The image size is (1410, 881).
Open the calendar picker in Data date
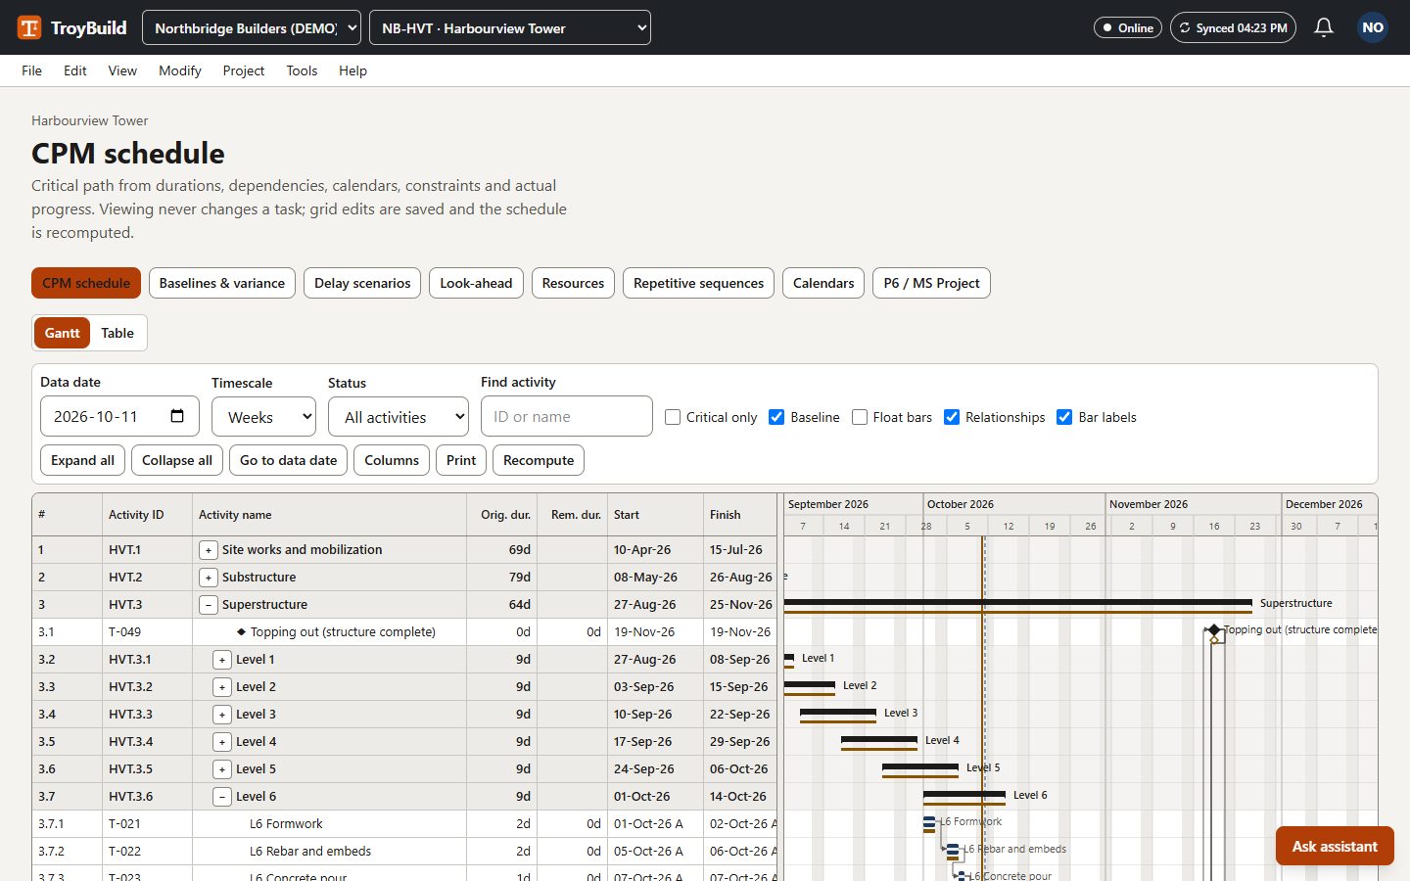[177, 416]
